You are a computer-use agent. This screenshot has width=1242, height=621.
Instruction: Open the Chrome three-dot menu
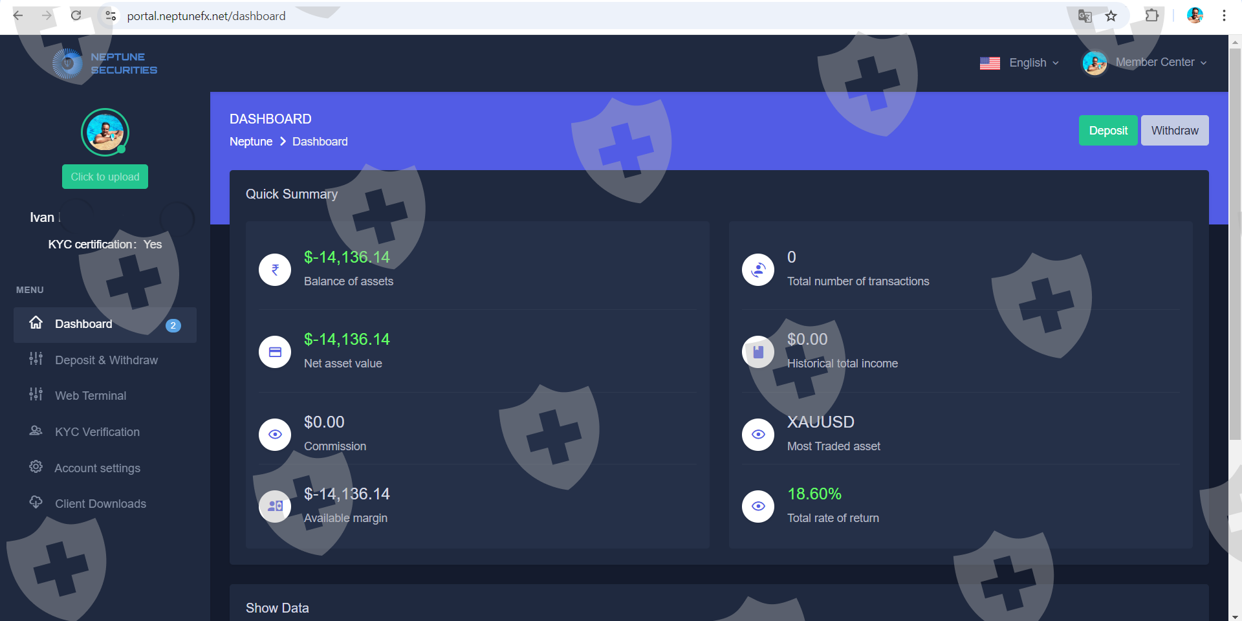tap(1224, 16)
